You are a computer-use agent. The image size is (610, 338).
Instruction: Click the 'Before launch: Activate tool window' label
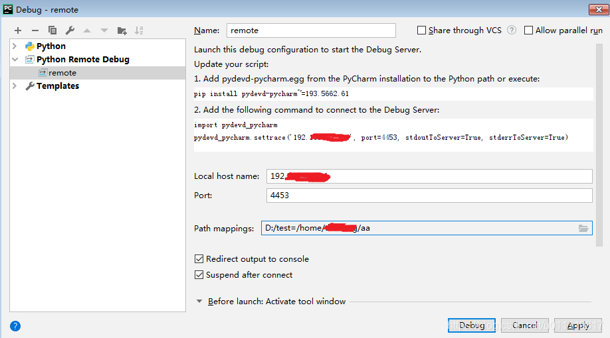click(x=276, y=301)
